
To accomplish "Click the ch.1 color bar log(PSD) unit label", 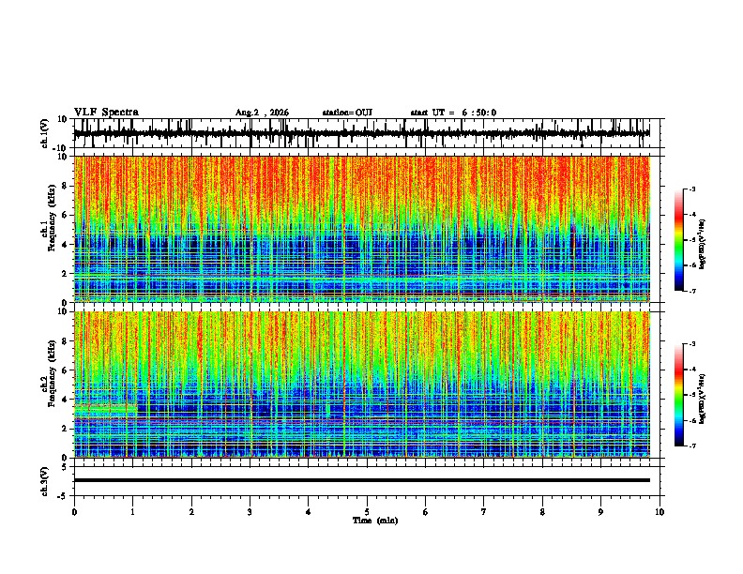I will coord(703,244).
